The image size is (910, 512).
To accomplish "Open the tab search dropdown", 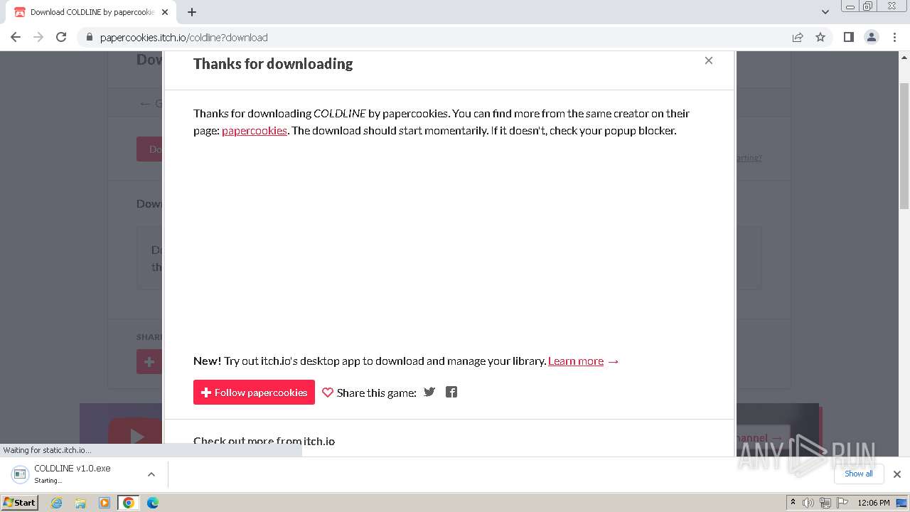I will pos(825,12).
